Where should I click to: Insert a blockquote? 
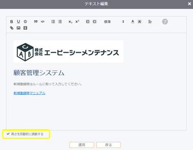36,22
